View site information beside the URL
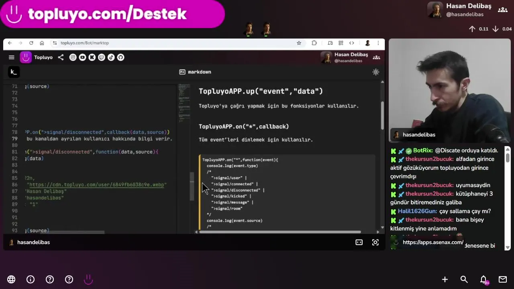Screen dimensions: 514x289 coord(55,43)
